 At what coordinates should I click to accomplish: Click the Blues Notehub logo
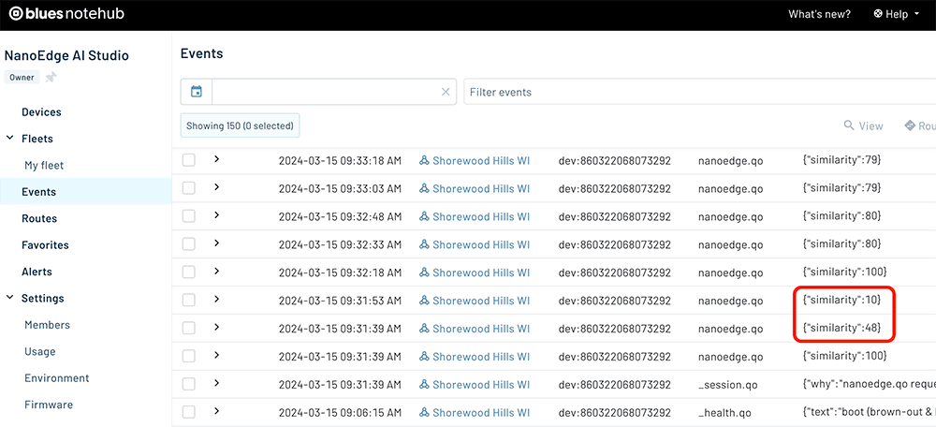point(66,14)
